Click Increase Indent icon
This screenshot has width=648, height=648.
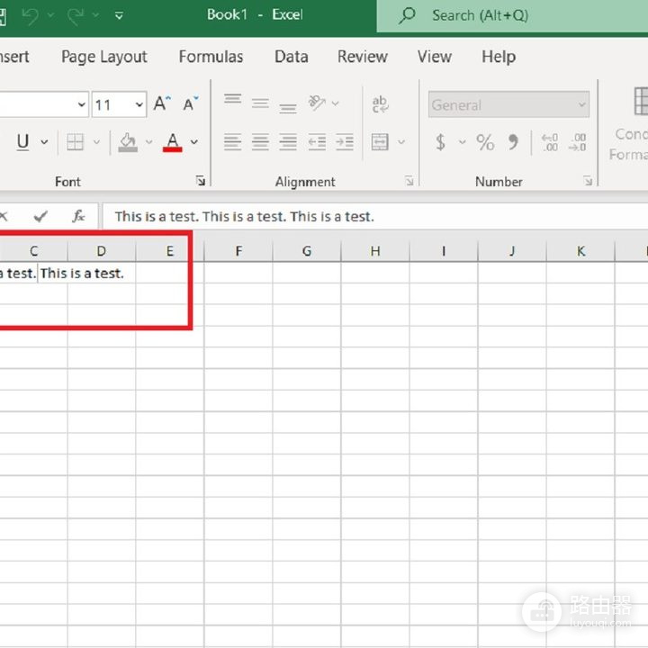coord(344,142)
